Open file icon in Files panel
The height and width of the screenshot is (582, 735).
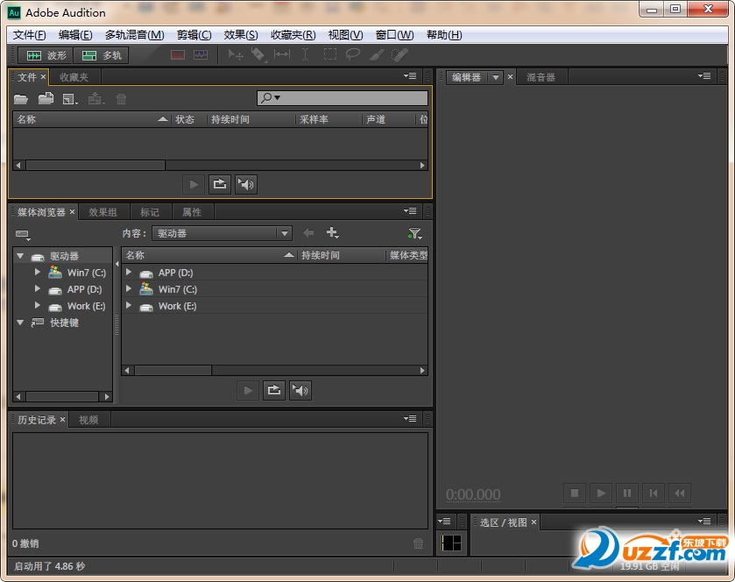coord(21,99)
